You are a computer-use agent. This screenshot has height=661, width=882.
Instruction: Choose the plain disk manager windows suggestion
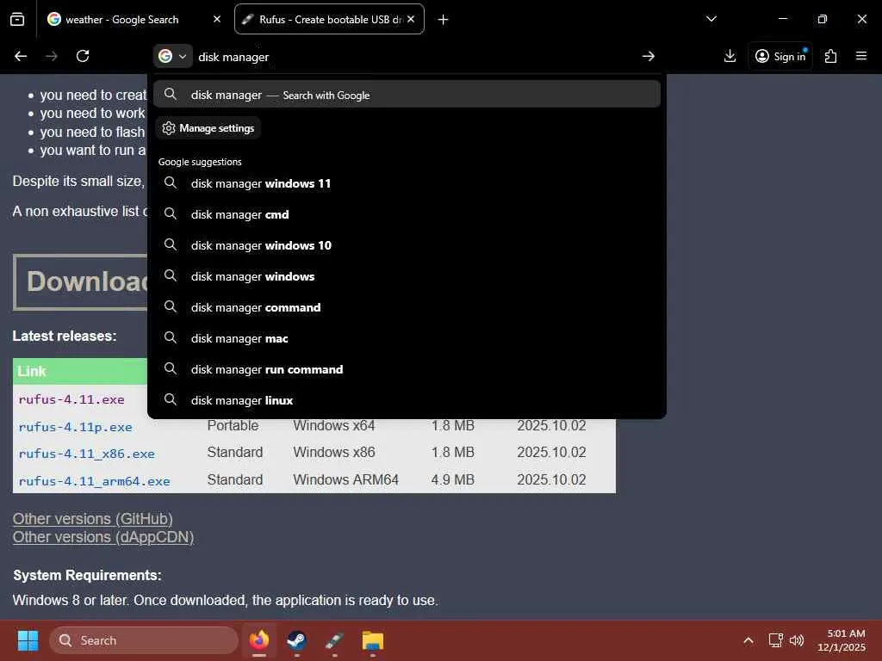click(x=407, y=276)
